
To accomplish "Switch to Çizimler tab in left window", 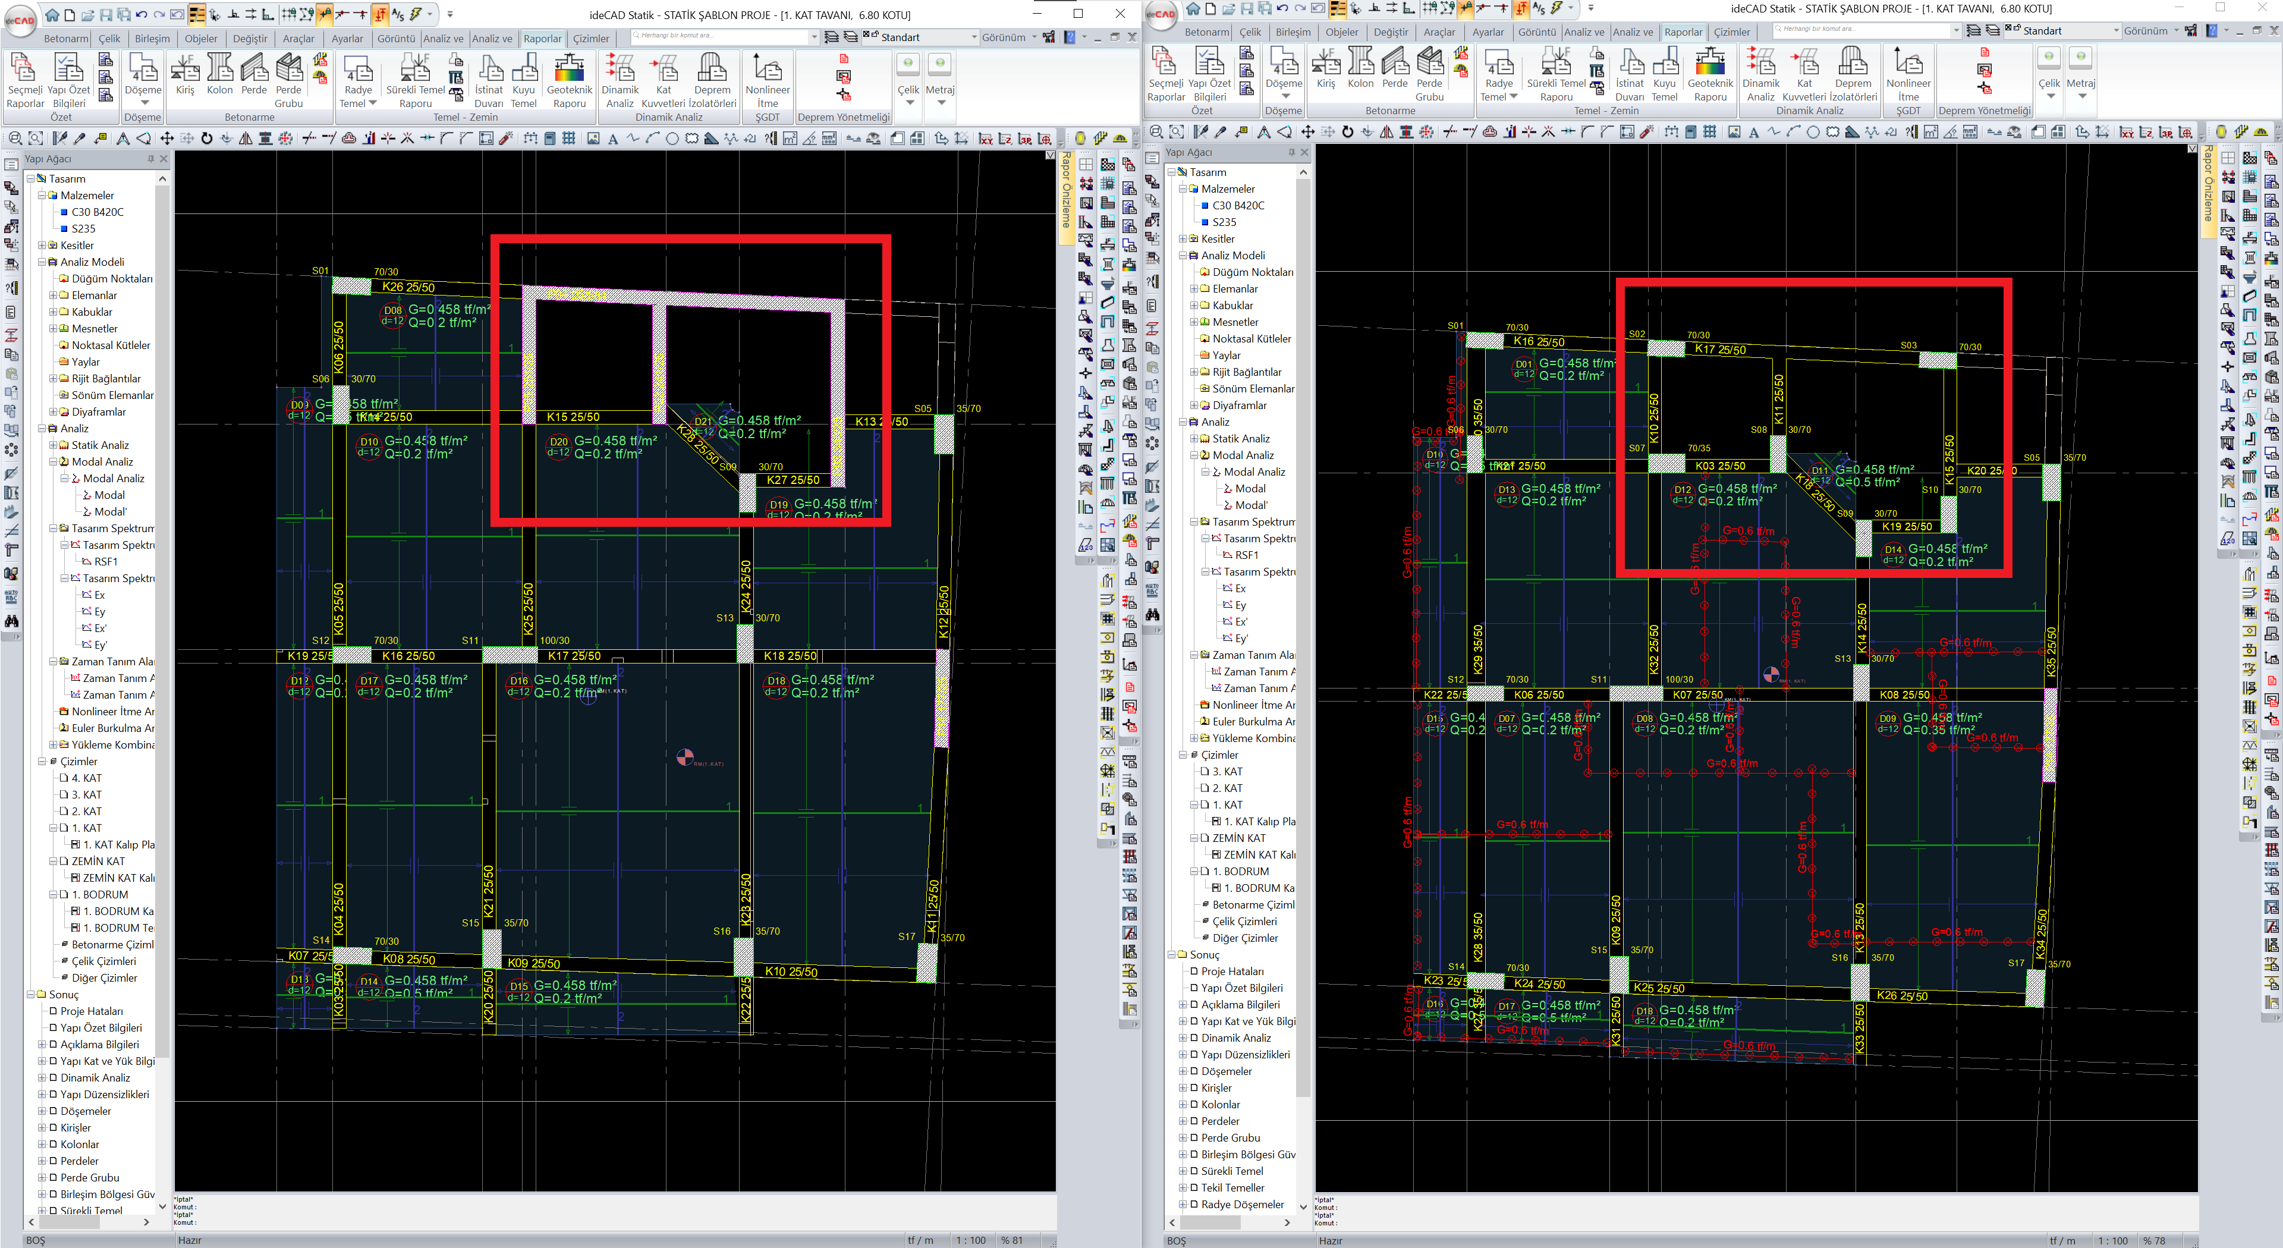I will pyautogui.click(x=591, y=38).
